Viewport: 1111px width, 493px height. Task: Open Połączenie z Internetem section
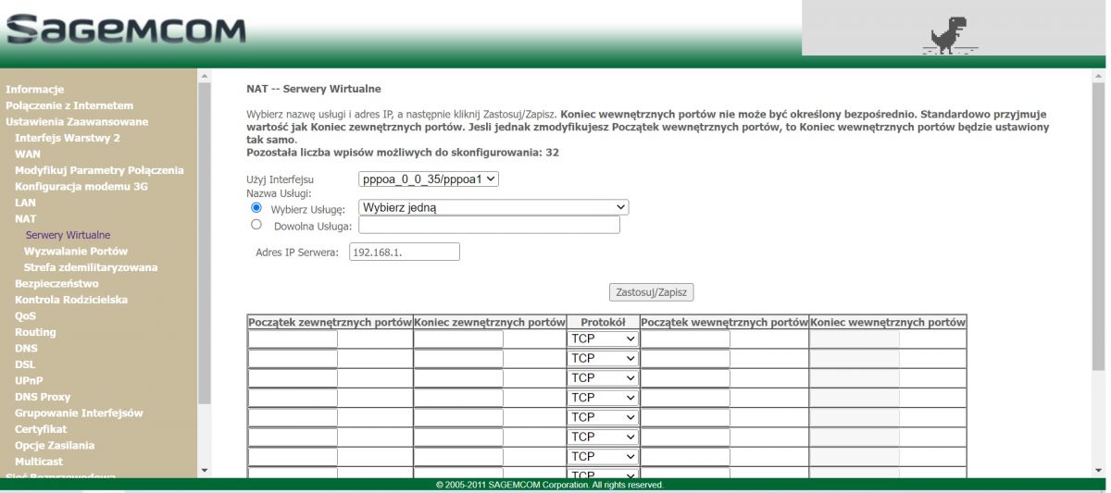(x=69, y=105)
